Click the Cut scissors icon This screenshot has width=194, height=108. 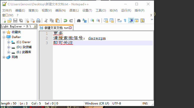tap(46, 21)
